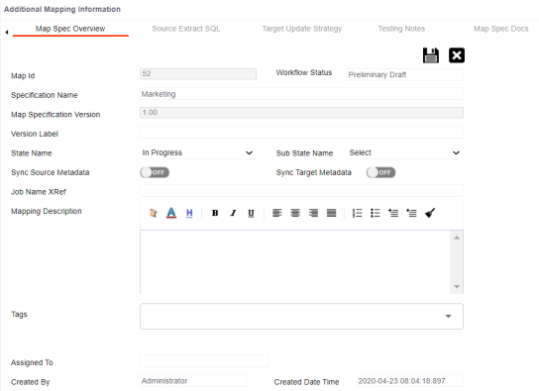
Task: Click in the Mapping Description text area
Action: tap(295, 262)
